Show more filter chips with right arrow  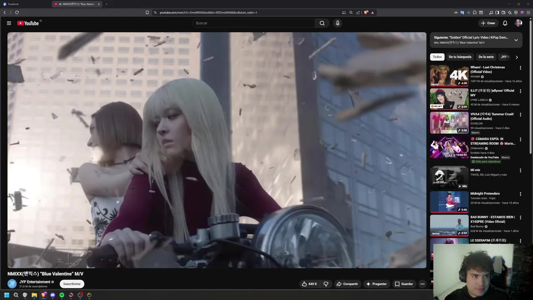click(517, 57)
